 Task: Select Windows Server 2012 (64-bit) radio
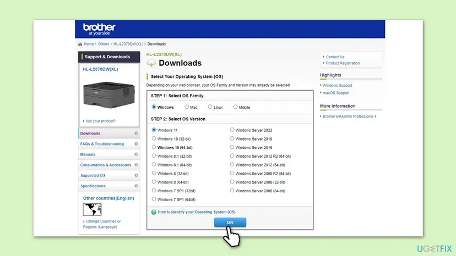pyautogui.click(x=232, y=165)
